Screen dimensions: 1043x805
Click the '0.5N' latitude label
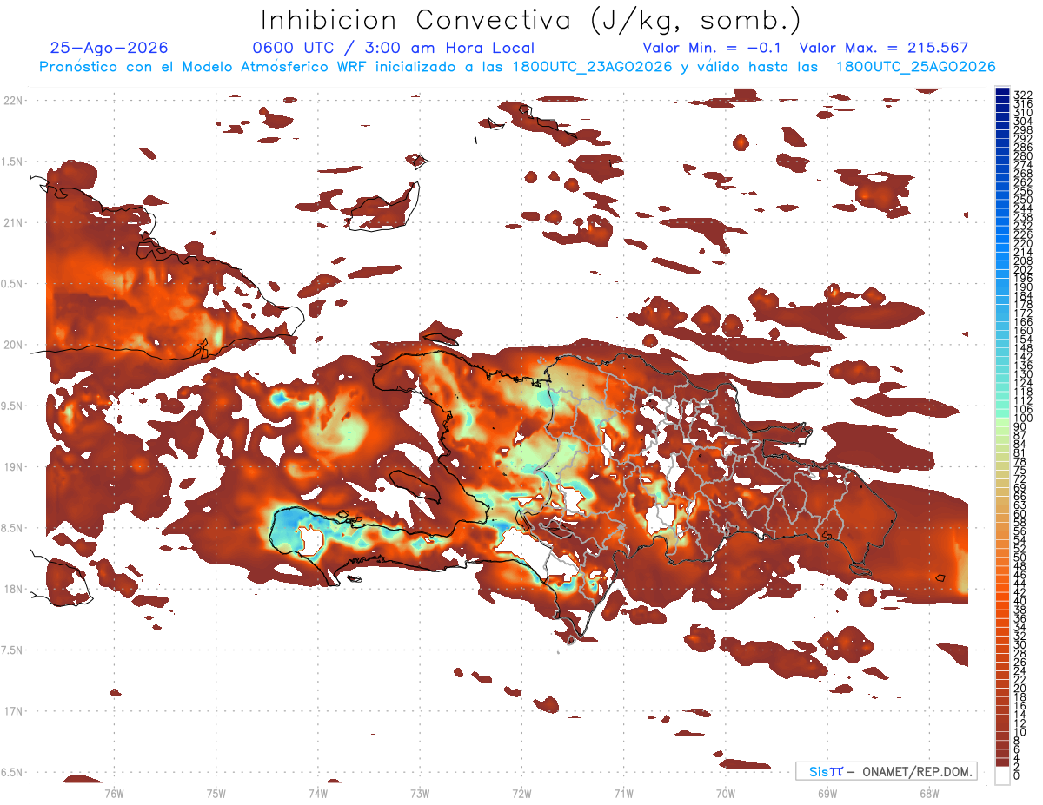pos(13,284)
